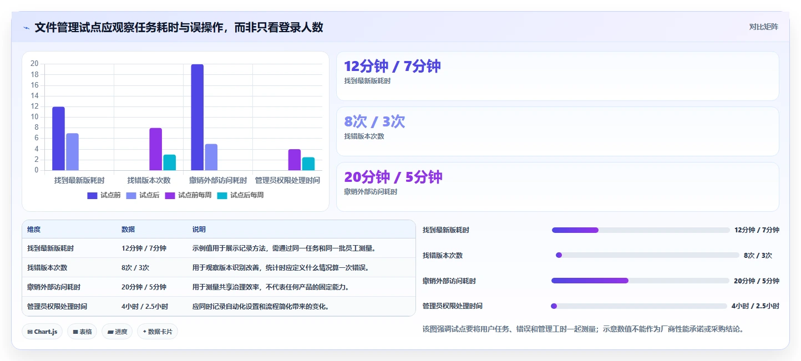Screen dimensions: 801x361
Task: Click the 数据卡片 tag chip
Action: click(x=158, y=332)
